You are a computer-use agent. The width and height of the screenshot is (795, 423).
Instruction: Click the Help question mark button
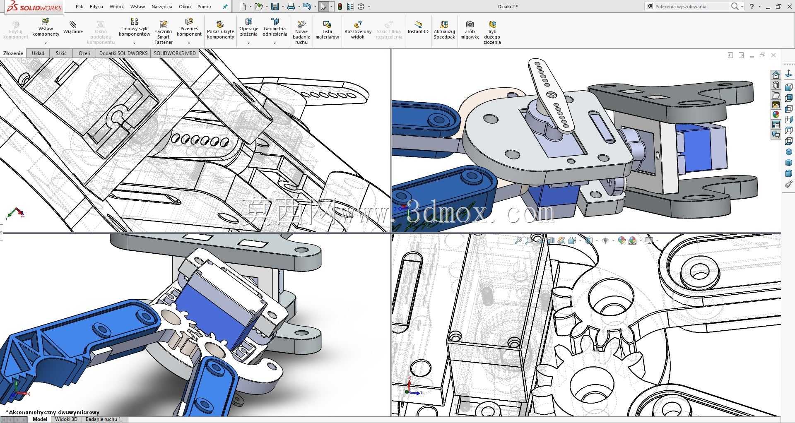pos(752,7)
